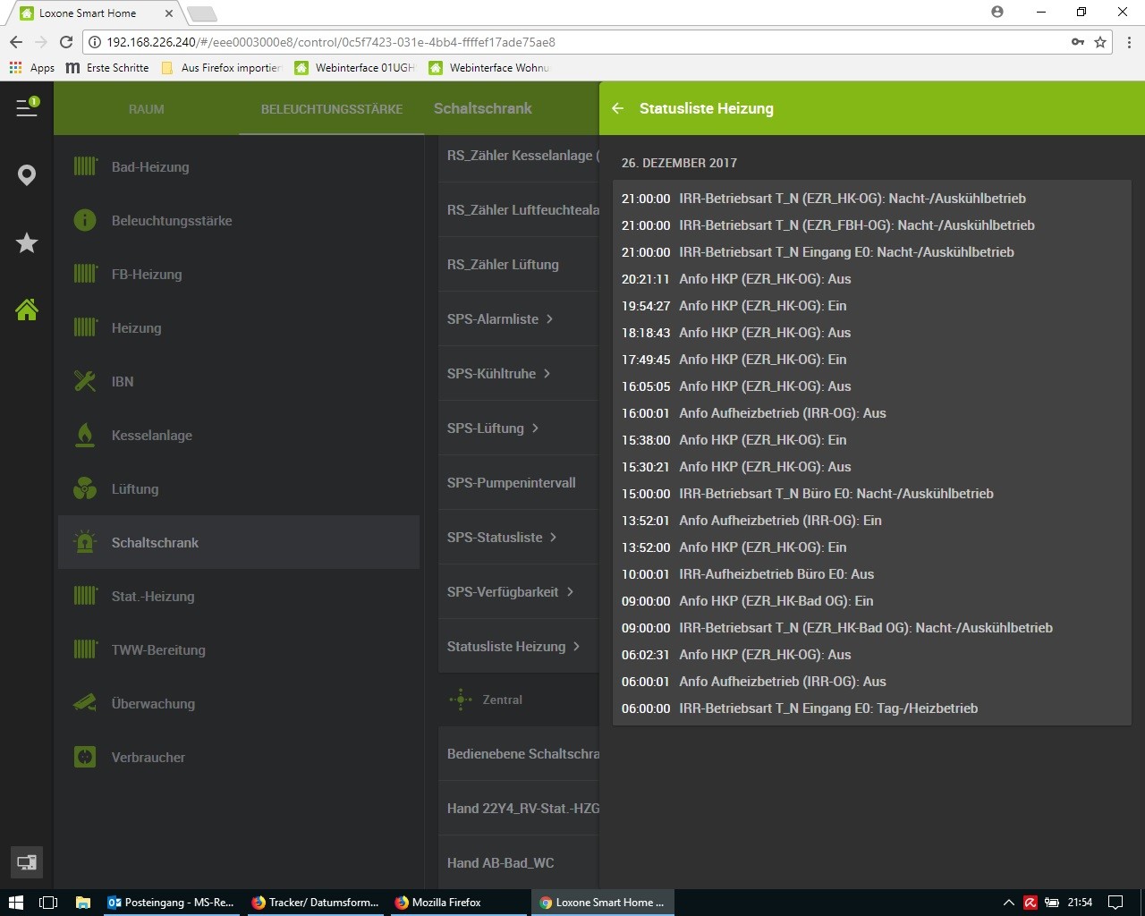This screenshot has height=916, width=1145.
Task: Open File Explorer from the taskbar
Action: pyautogui.click(x=82, y=903)
